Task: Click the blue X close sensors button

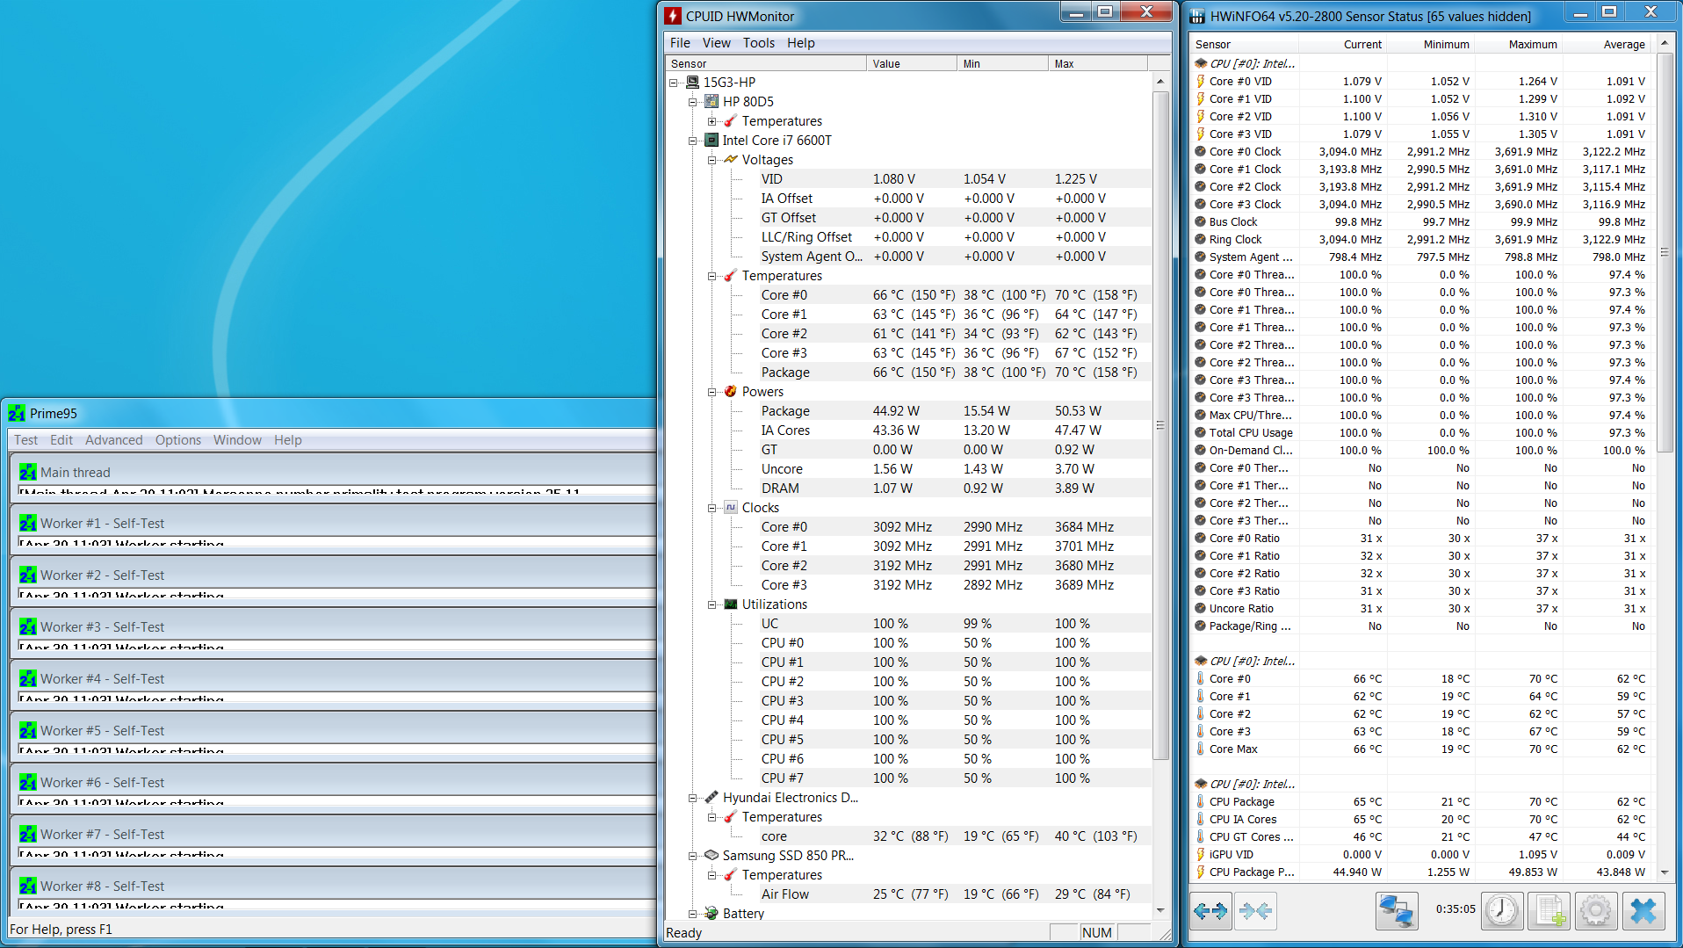Action: coord(1643,911)
